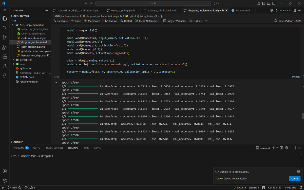Select kernel base (Python 3.13.9)
Image resolution: width=304 pixels, height=190 pixels.
[x=288, y=21]
